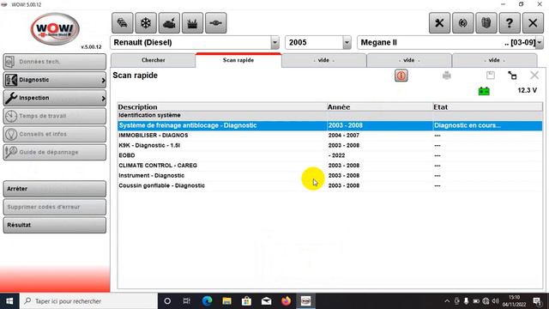Open File Explorer from taskbar
Screen dimensions: 549x309
point(226,301)
